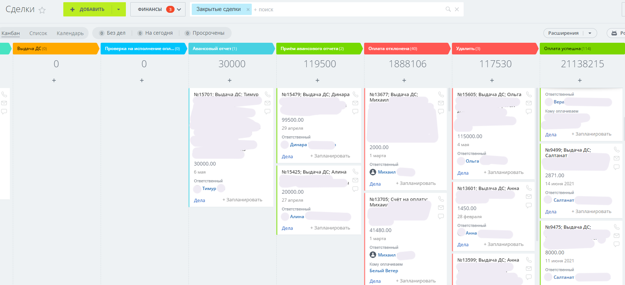Click phone icon on deal №15605
The width and height of the screenshot is (625, 285).
pos(529,94)
